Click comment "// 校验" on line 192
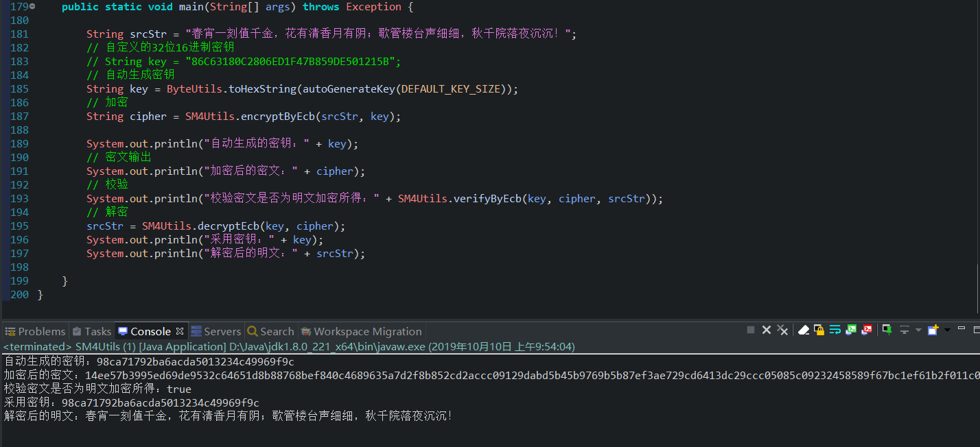 [x=107, y=185]
